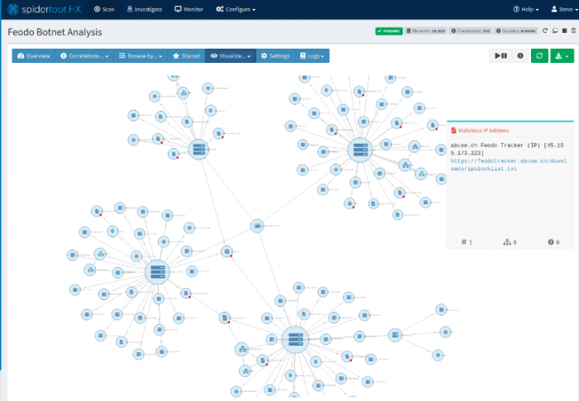Image resolution: width=579 pixels, height=401 pixels.
Task: Click the re-run scan arrow icon
Action: coord(545,31)
